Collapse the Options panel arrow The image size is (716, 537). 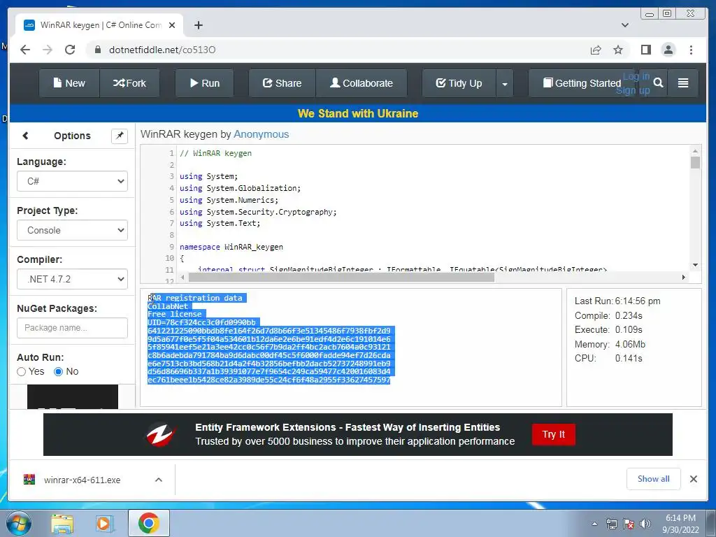(25, 136)
